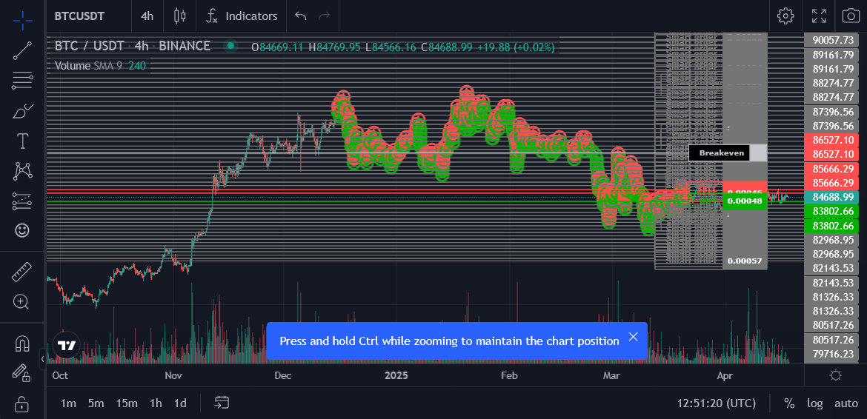
Task: Open time axis settings gear
Action: click(x=835, y=376)
